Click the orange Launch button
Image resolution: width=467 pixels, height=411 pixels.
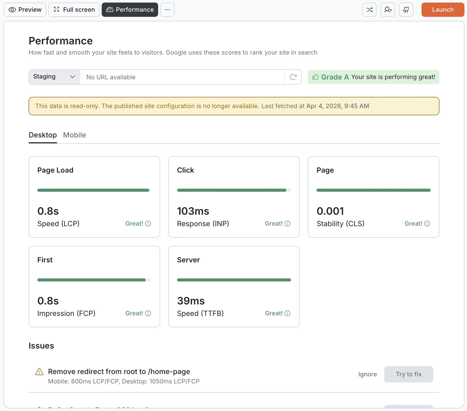(x=443, y=10)
